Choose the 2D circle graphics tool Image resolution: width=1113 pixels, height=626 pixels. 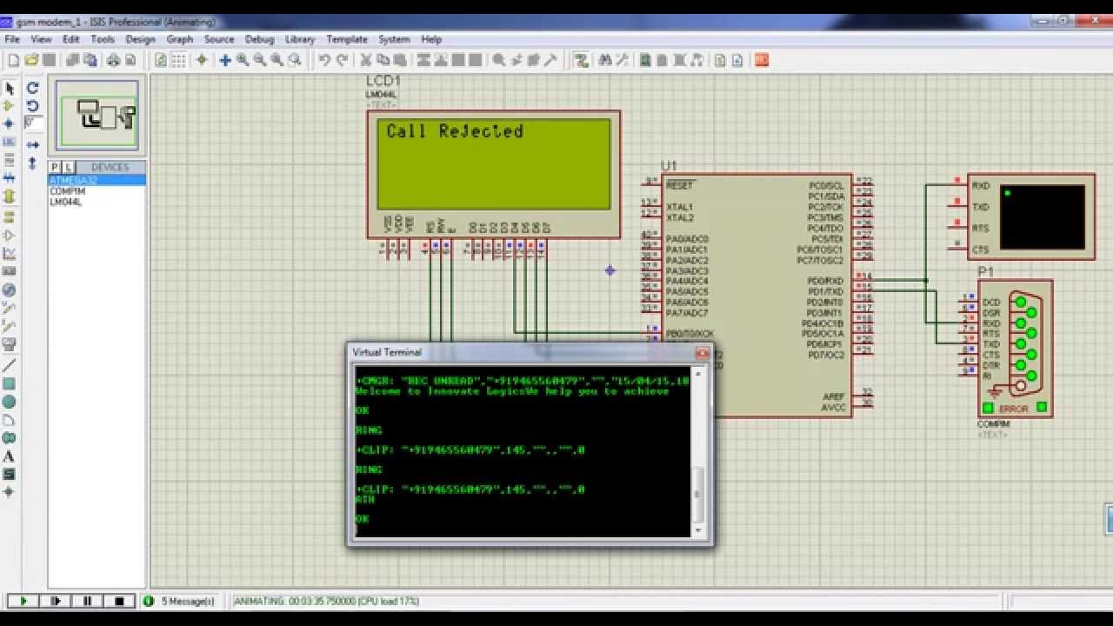10,402
